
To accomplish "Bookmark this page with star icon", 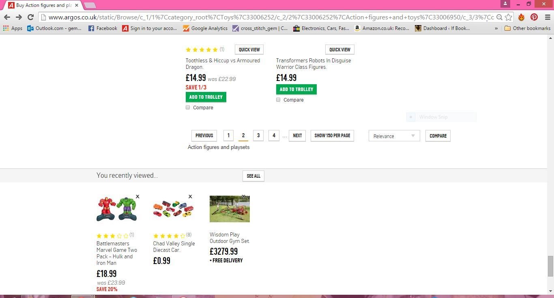I will [509, 17].
